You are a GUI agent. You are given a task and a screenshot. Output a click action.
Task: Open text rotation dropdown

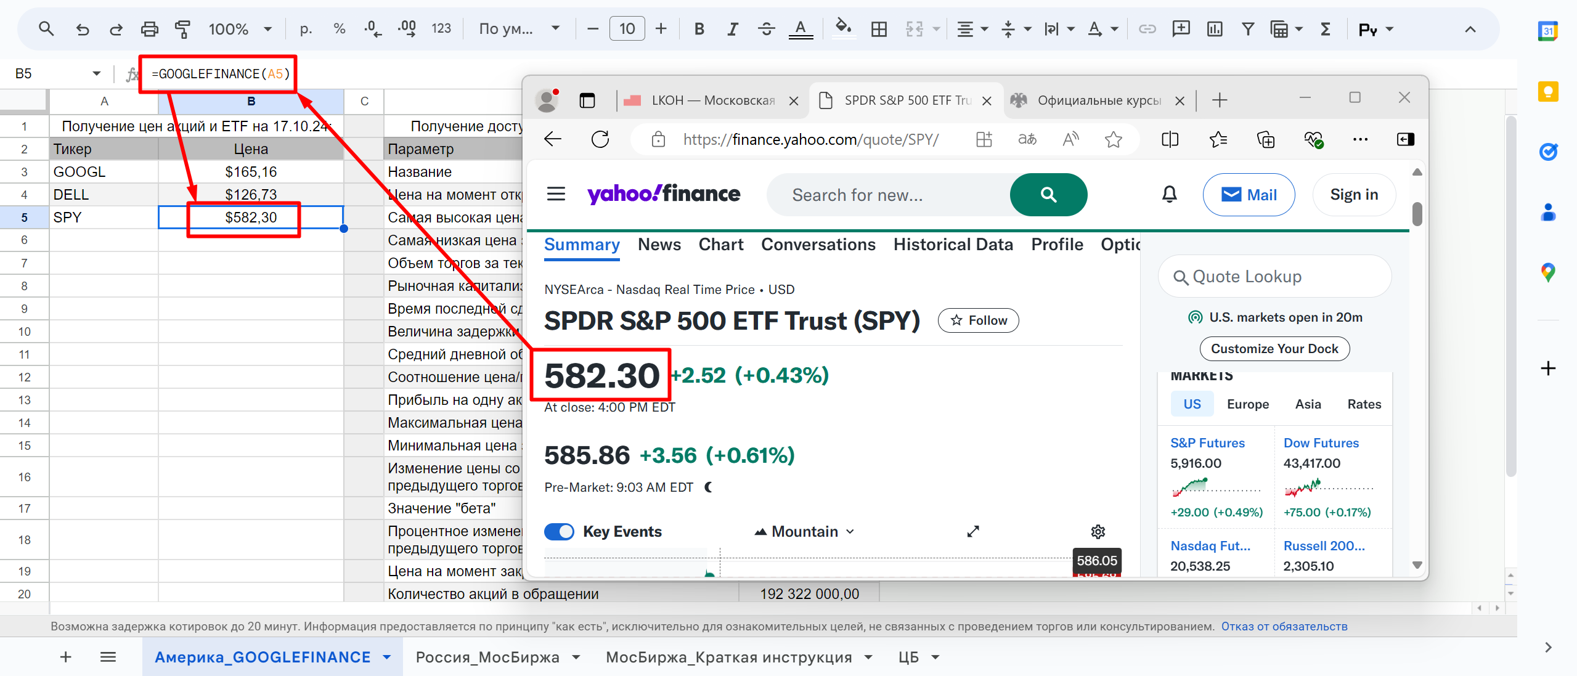(1102, 28)
